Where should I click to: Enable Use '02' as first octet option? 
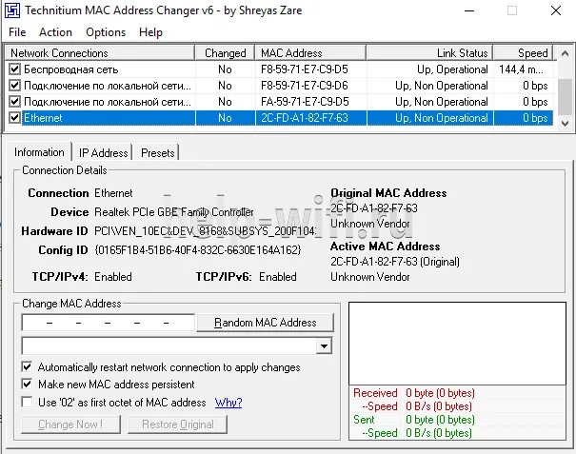coord(27,402)
